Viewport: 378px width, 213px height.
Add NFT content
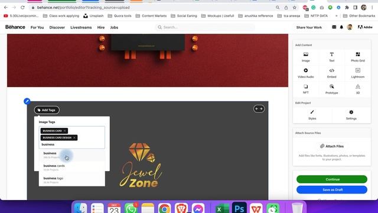[305, 89]
